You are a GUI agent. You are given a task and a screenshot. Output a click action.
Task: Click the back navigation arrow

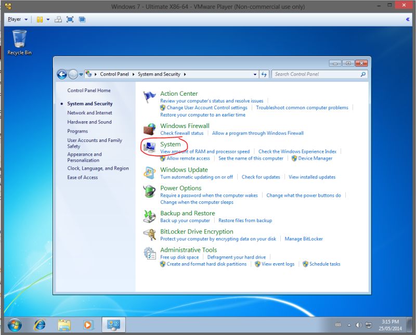[62, 74]
